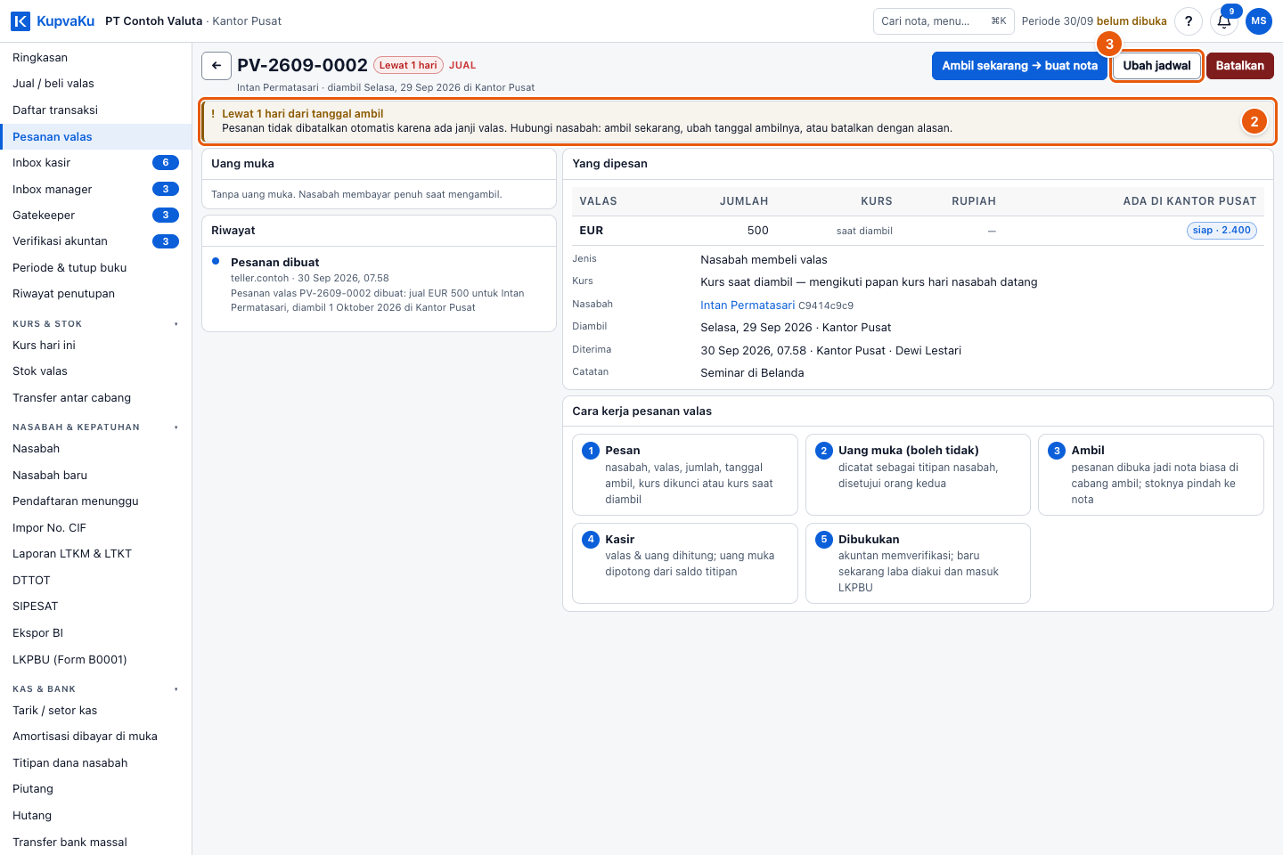This screenshot has height=855, width=1283.
Task: Click Periode 30/09 belum dibuka status
Action: tap(1094, 21)
